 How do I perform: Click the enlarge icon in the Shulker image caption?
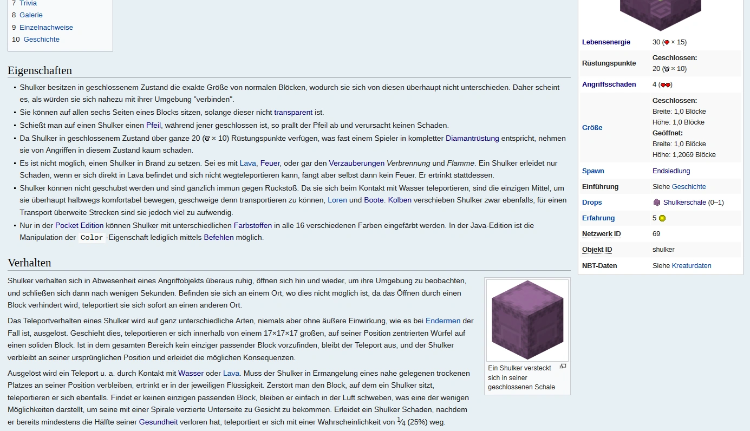[563, 367]
